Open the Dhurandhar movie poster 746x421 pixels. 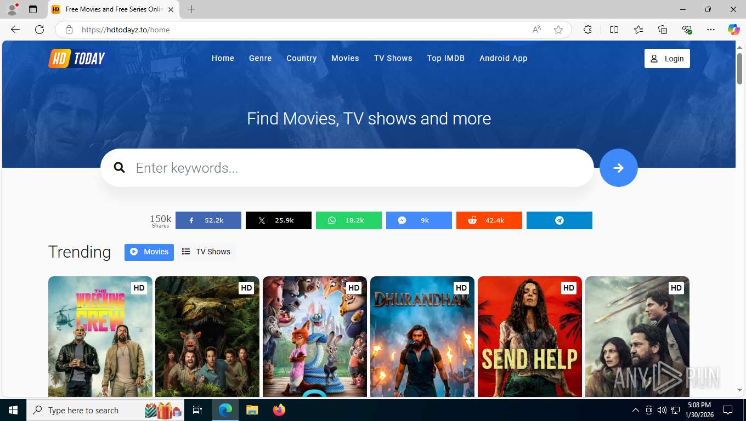pyautogui.click(x=422, y=337)
